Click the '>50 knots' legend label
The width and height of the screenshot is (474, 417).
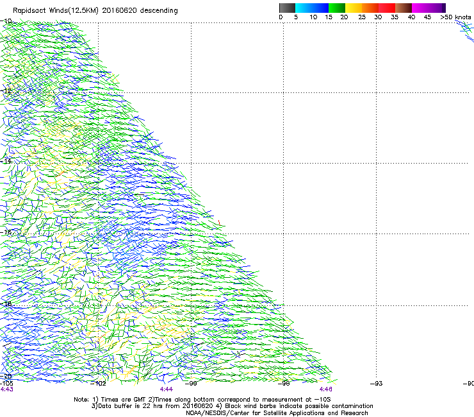[455, 17]
